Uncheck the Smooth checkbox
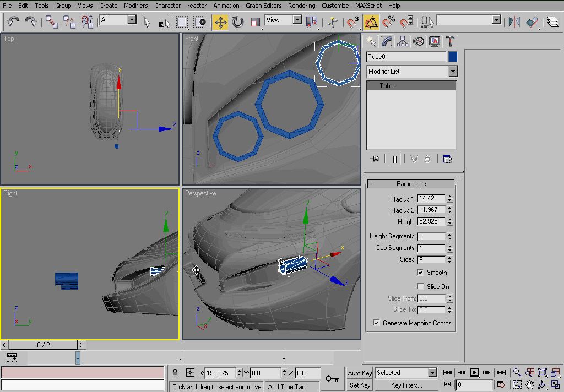 (421, 273)
